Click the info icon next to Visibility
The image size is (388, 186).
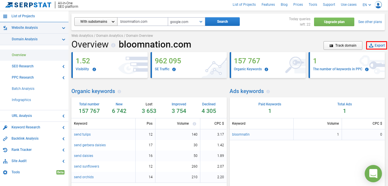pyautogui.click(x=94, y=69)
